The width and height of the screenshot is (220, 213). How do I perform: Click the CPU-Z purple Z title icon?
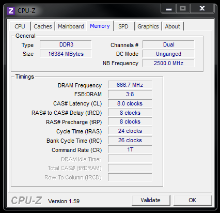[x=11, y=11]
